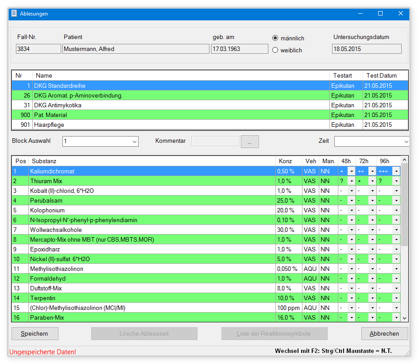The height and width of the screenshot is (364, 418).
Task: Expand the Zeit combo box
Action: point(406,141)
